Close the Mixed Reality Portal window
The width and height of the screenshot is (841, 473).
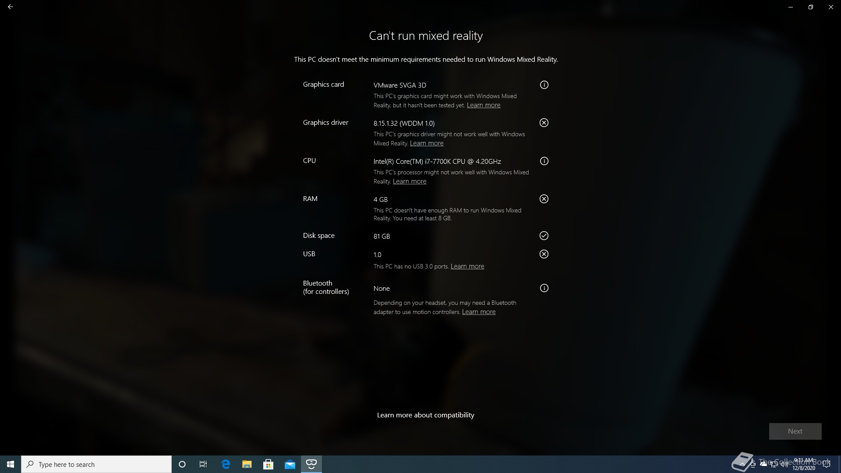[831, 7]
